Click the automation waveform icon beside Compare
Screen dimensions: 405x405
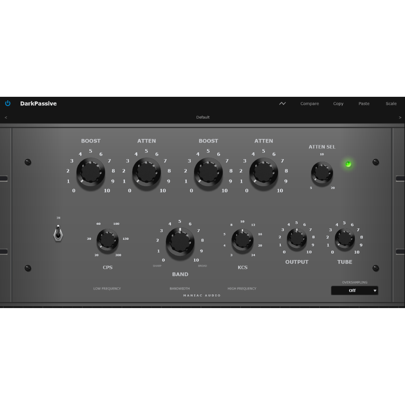[x=282, y=104]
